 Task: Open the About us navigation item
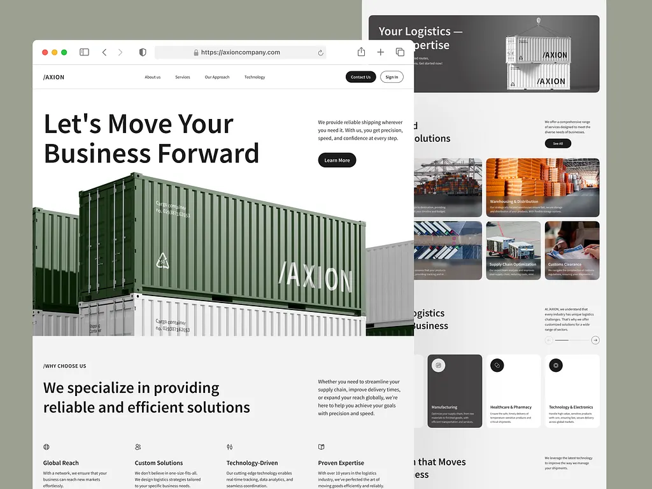pyautogui.click(x=153, y=76)
